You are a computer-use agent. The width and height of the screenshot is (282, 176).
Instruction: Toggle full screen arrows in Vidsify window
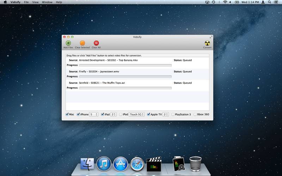pos(211,37)
